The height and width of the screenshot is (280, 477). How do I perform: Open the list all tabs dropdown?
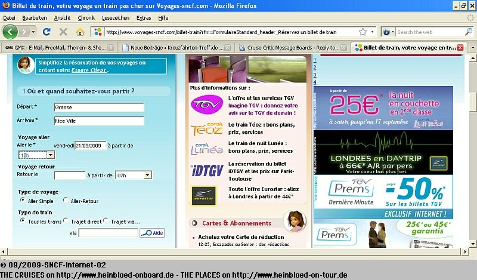(x=472, y=48)
